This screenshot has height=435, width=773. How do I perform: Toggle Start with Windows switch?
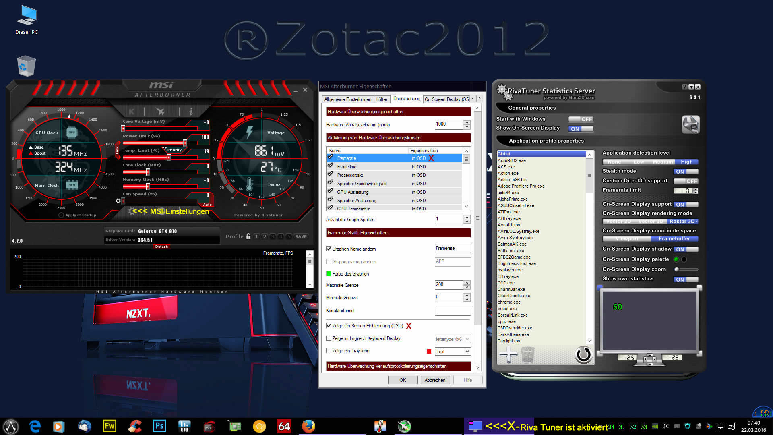pos(581,119)
